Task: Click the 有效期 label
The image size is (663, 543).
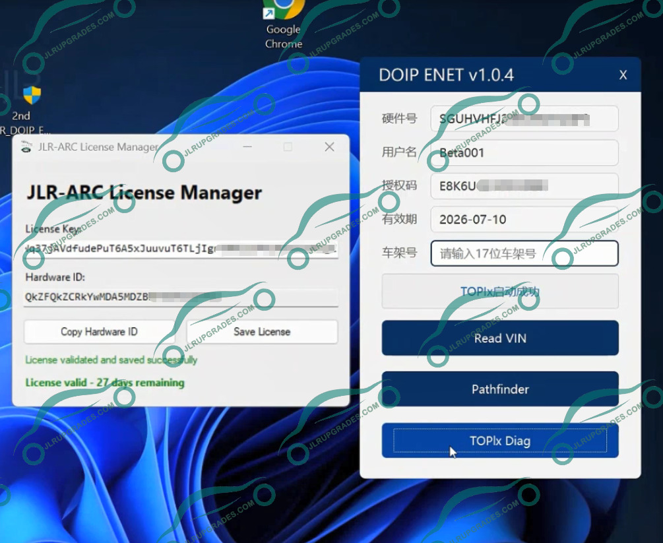Action: [399, 219]
